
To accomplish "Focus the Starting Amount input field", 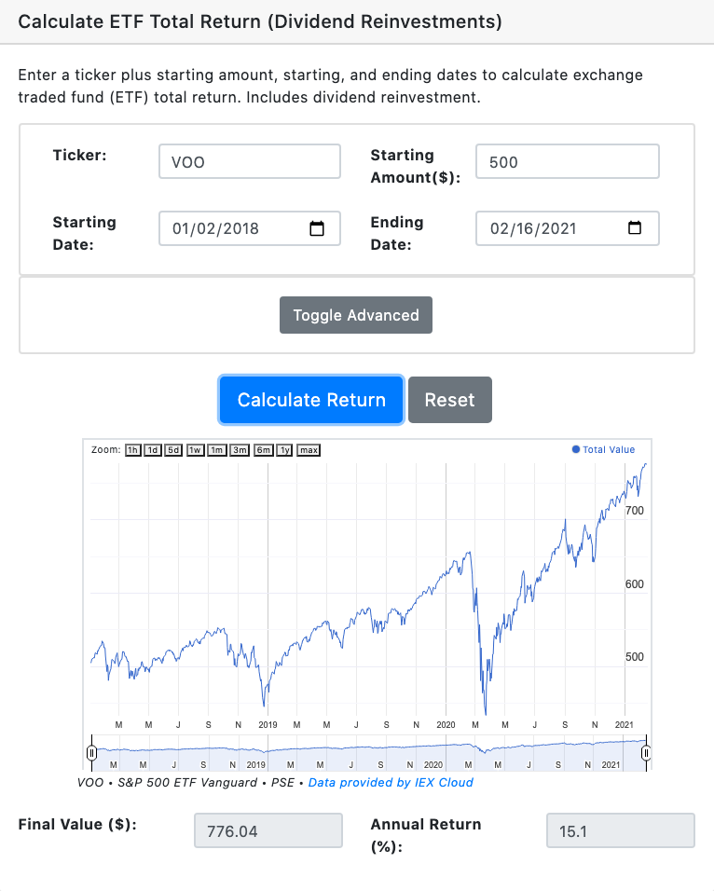I will click(x=568, y=161).
